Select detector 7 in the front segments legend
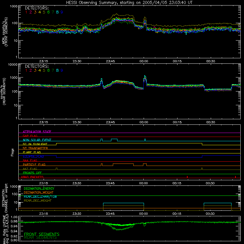The width and height of the screenshot is (244, 244). 53,12
